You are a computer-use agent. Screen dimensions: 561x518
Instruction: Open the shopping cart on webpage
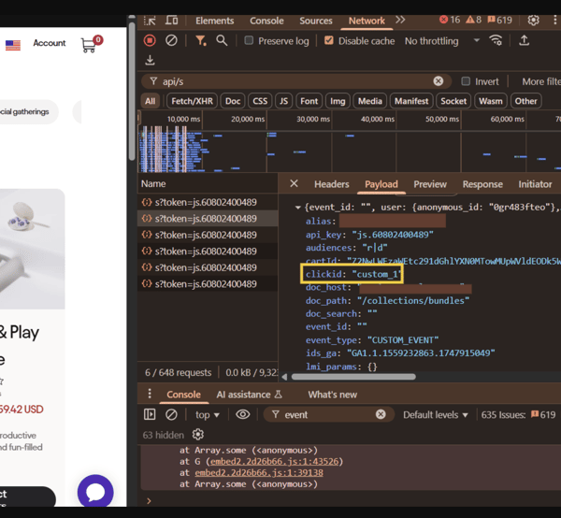pos(92,44)
